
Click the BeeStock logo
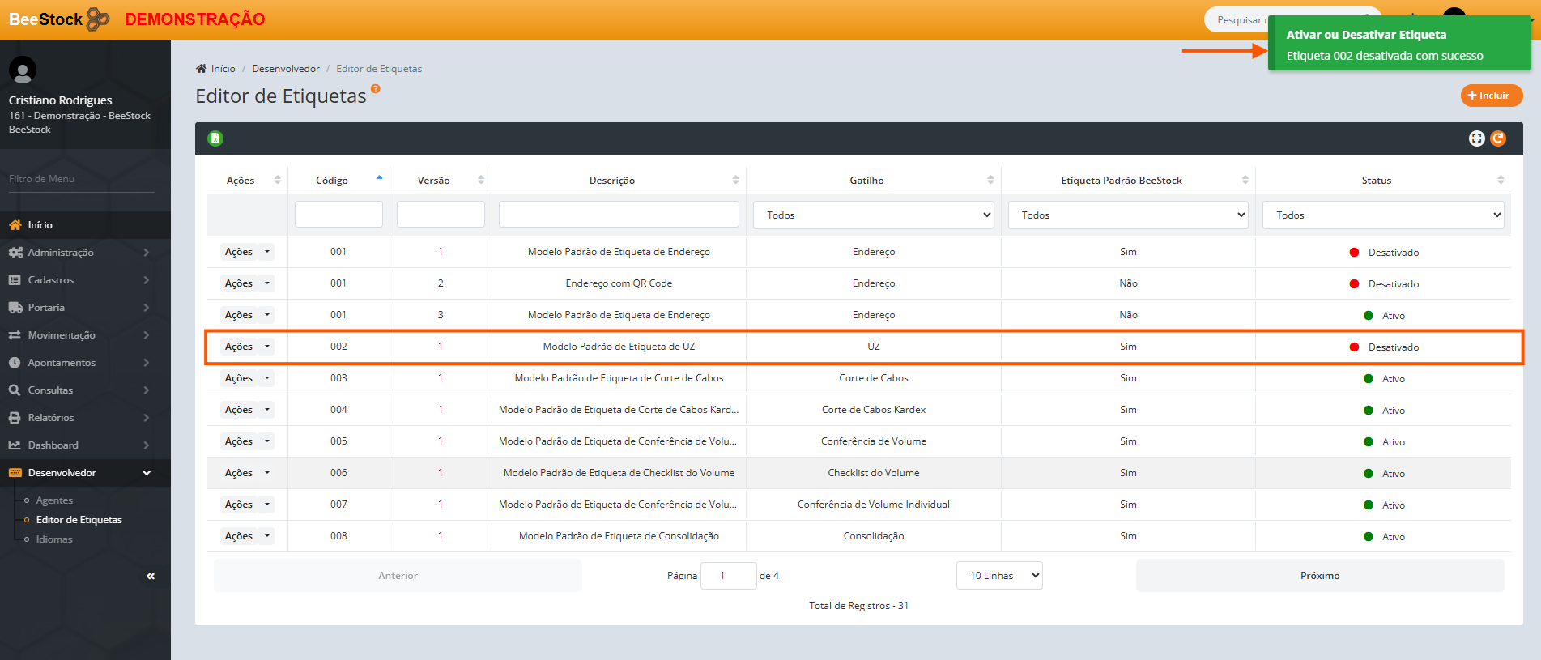click(x=59, y=19)
